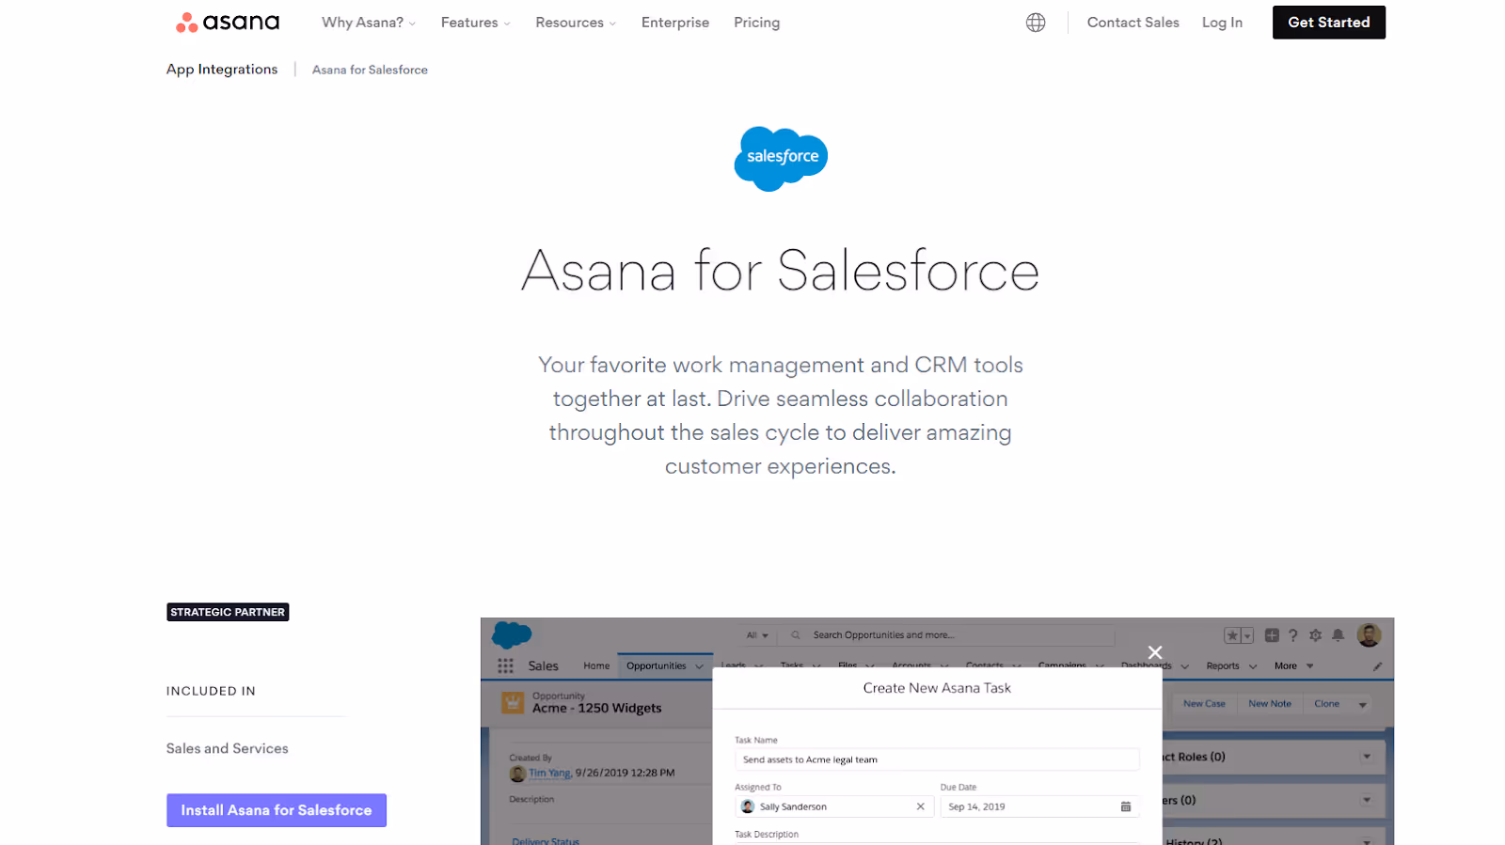Click the global actions plus icon

click(x=1272, y=635)
